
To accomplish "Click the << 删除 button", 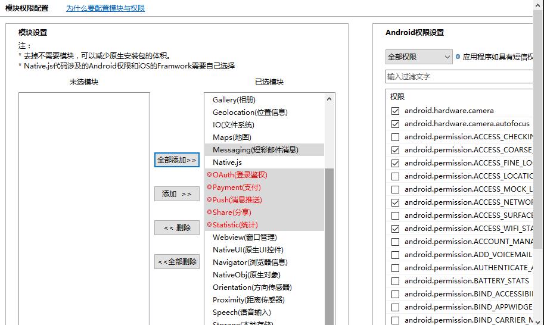I will (177, 227).
